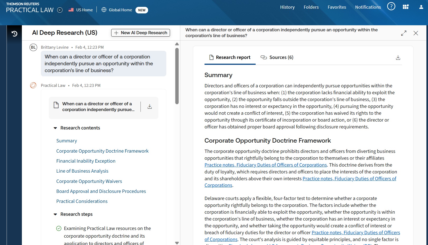The image size is (428, 245).
Task: Open the Practical Law product dropdown
Action: pos(60,10)
